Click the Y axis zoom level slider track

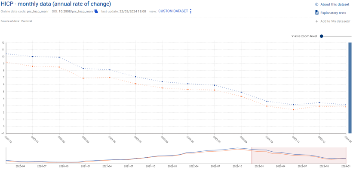pos(337,36)
